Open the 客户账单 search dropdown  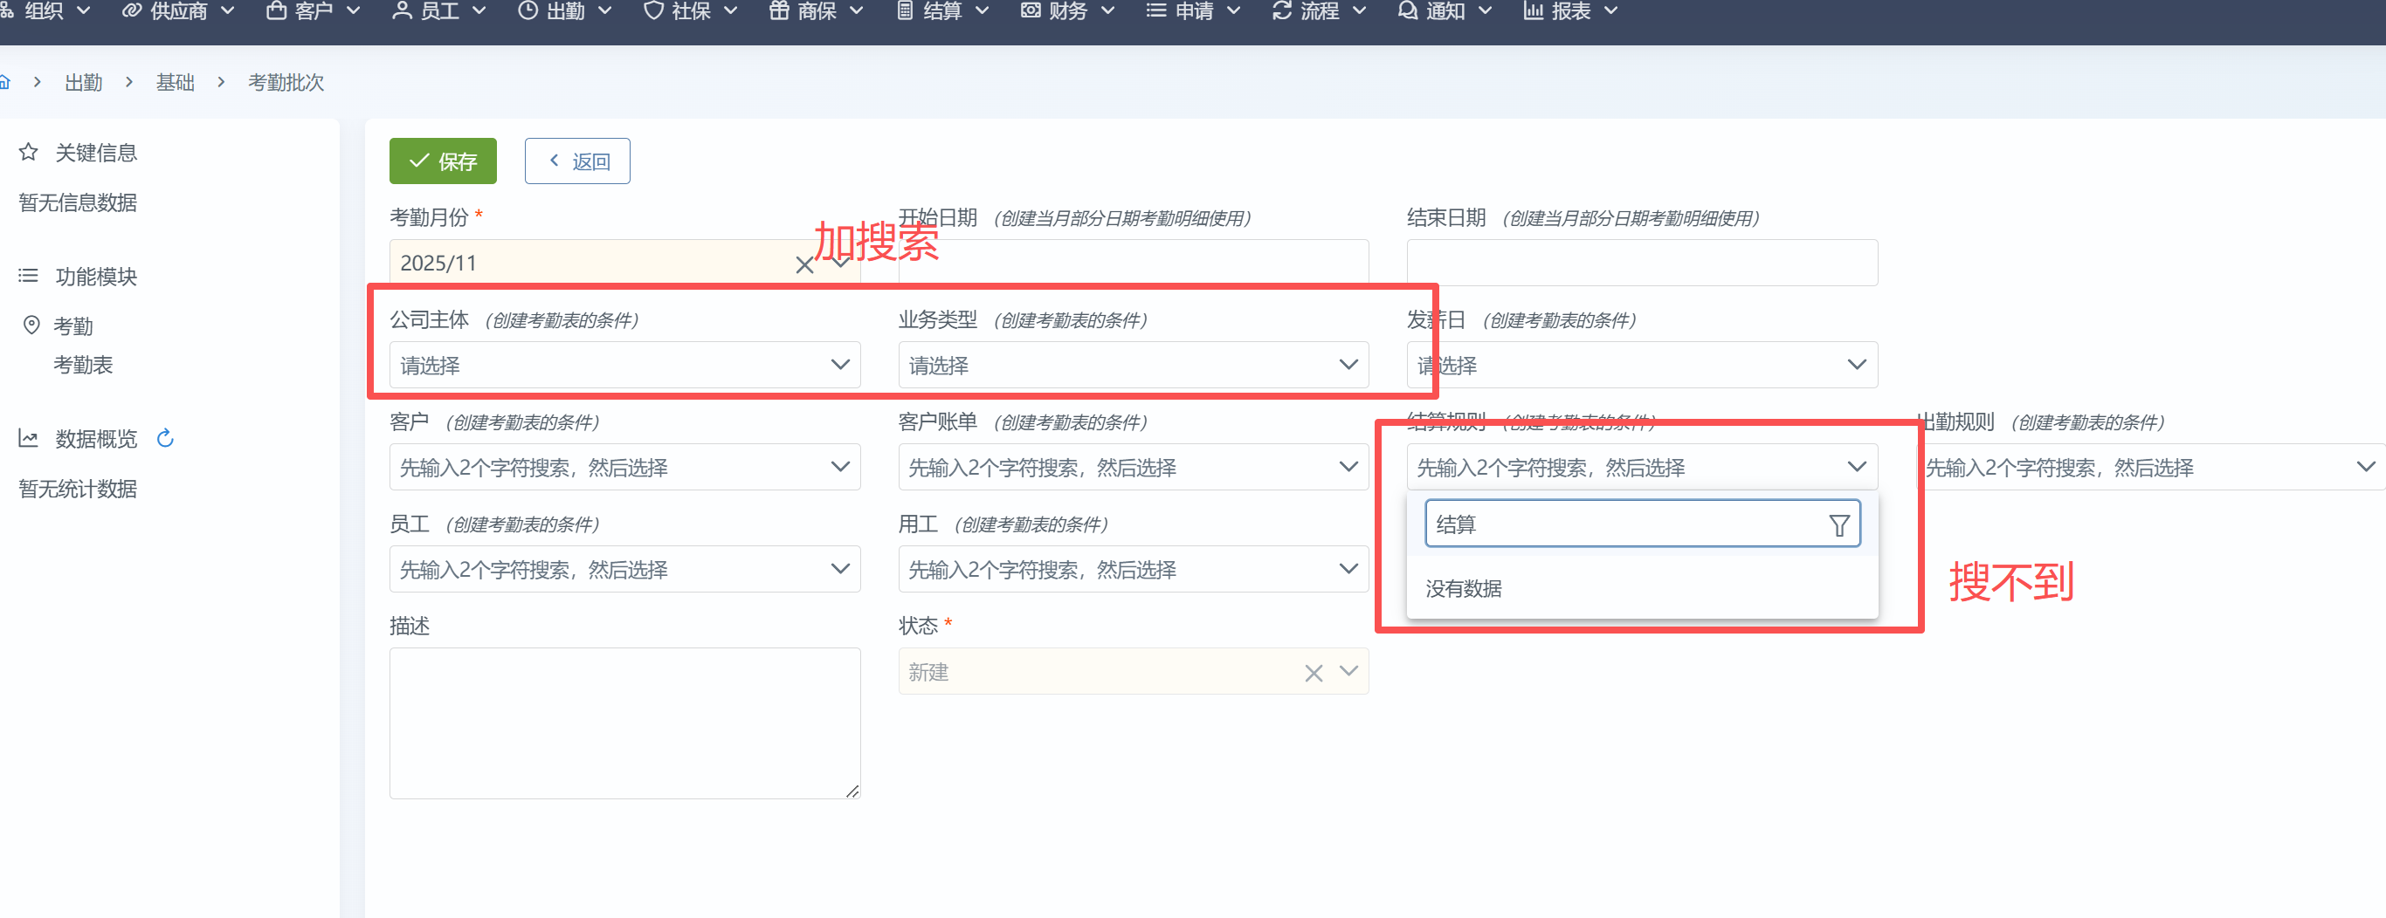tap(1133, 468)
